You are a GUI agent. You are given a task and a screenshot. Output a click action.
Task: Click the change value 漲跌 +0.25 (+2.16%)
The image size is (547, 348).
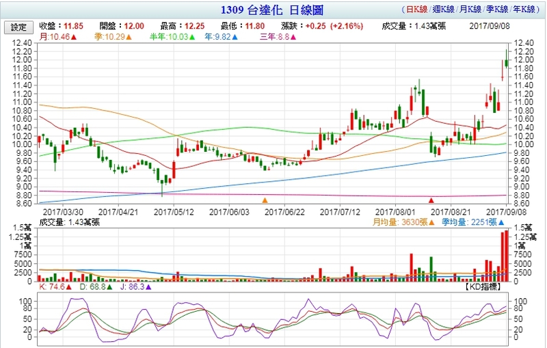click(x=322, y=26)
